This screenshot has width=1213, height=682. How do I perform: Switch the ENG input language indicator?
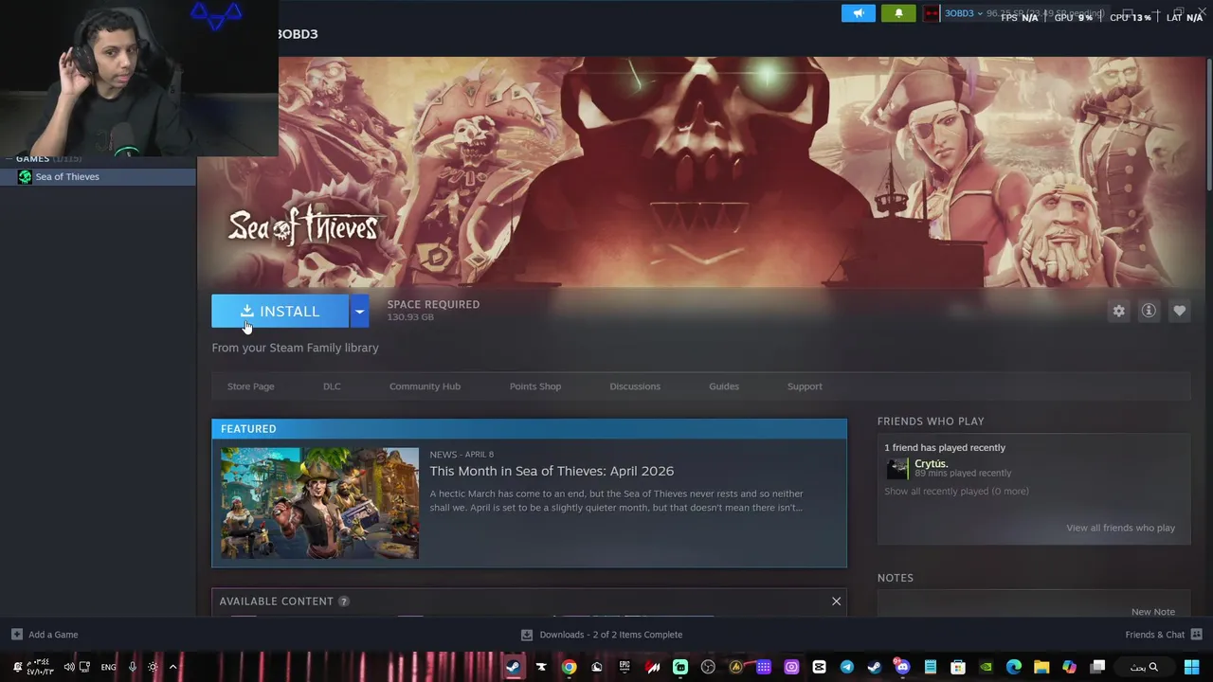108,668
